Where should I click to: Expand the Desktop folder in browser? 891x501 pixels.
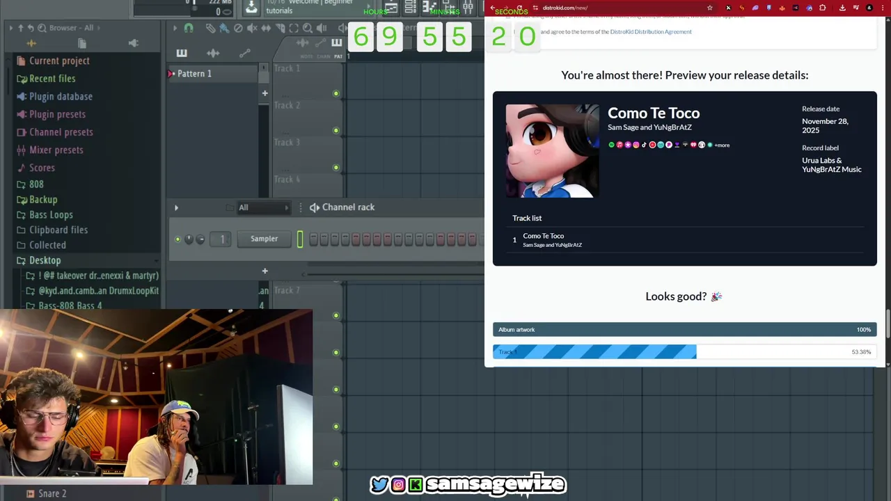point(45,260)
